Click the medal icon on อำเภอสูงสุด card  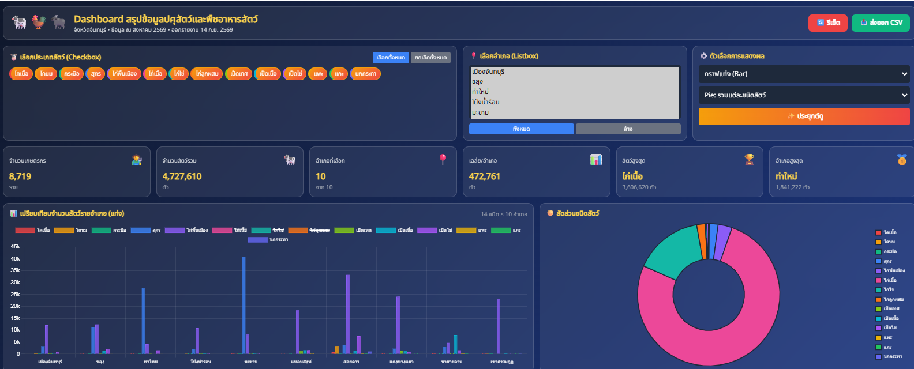pos(902,160)
